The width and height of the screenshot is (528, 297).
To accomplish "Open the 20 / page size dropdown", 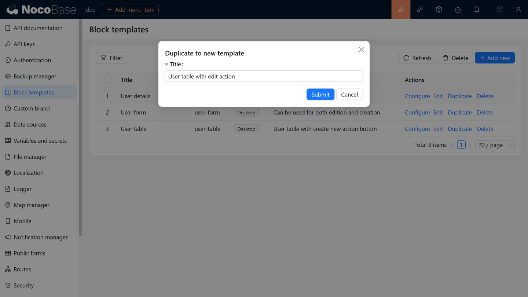I will [495, 145].
